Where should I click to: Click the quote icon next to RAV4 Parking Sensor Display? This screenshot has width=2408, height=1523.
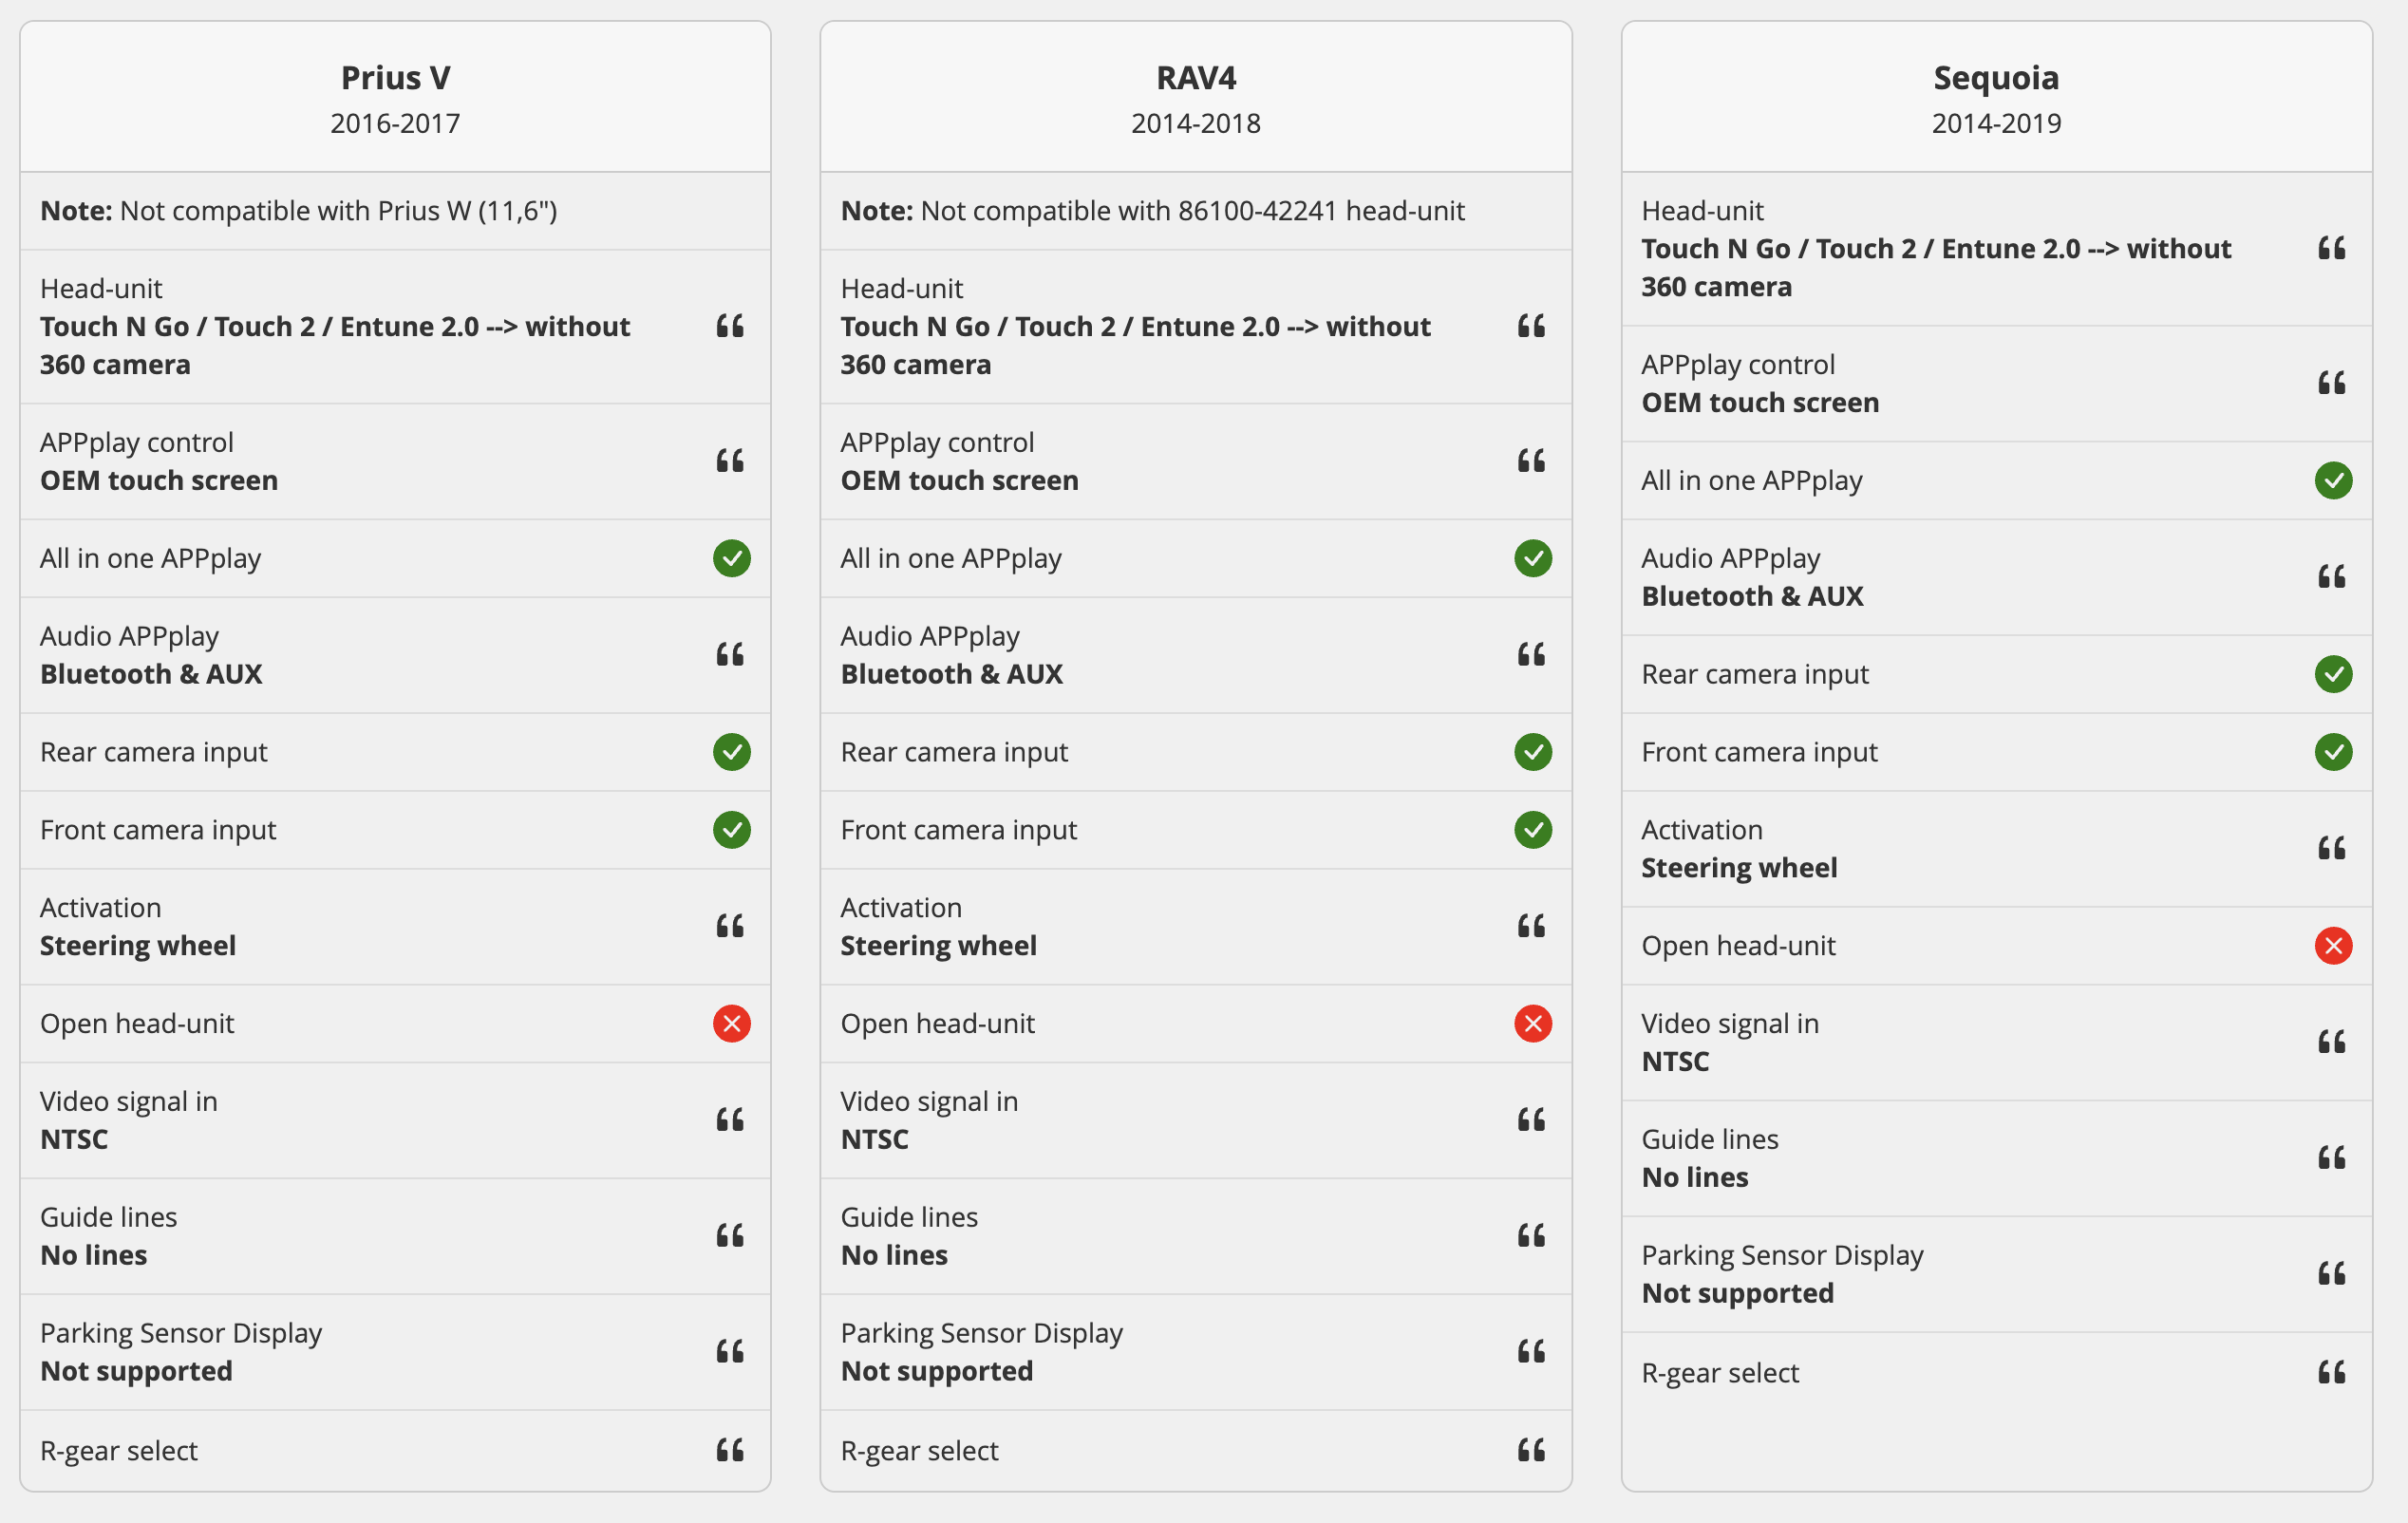click(1531, 1352)
